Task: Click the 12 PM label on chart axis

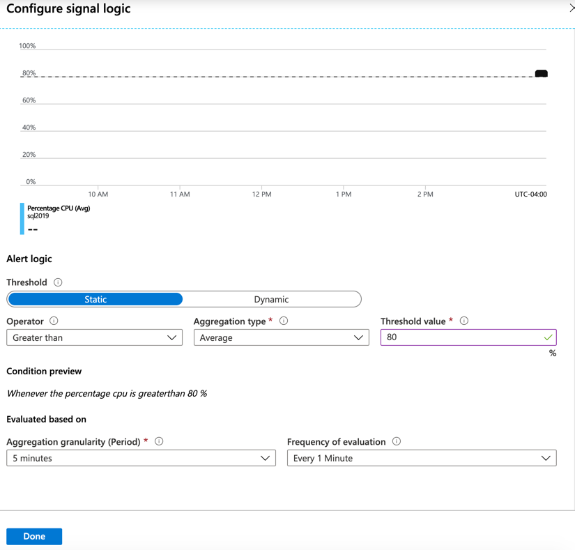Action: point(262,194)
